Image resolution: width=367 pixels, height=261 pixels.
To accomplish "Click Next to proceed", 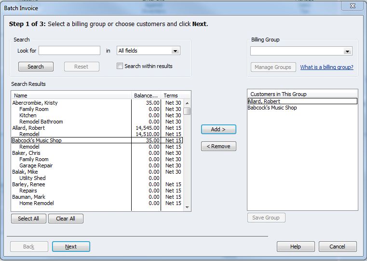I will tap(71, 247).
